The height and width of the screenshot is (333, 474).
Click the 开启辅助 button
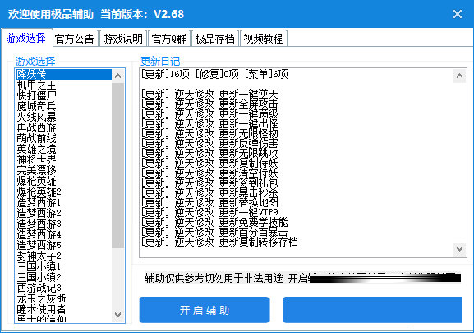[x=205, y=310]
